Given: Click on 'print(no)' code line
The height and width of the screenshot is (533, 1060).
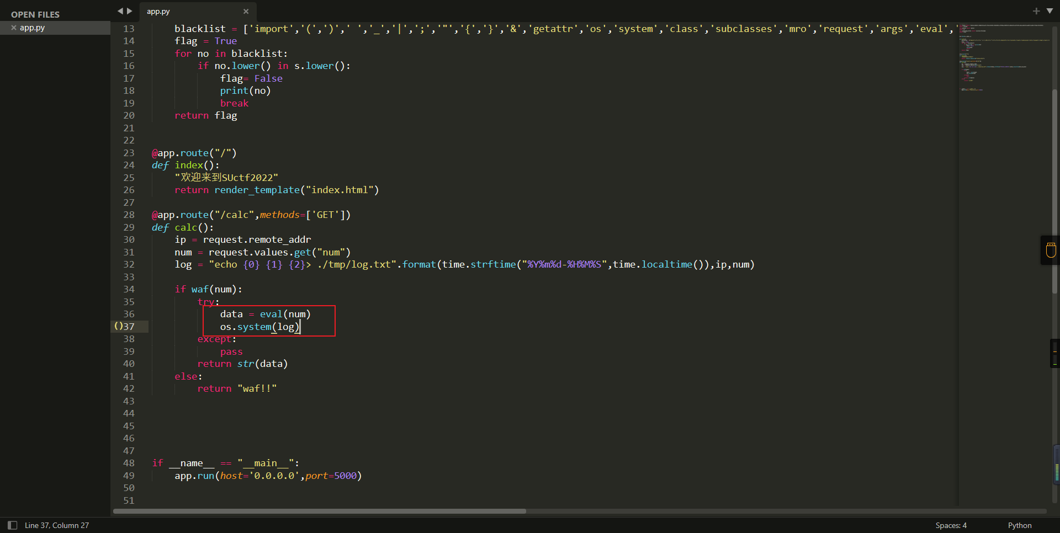Looking at the screenshot, I should 245,90.
